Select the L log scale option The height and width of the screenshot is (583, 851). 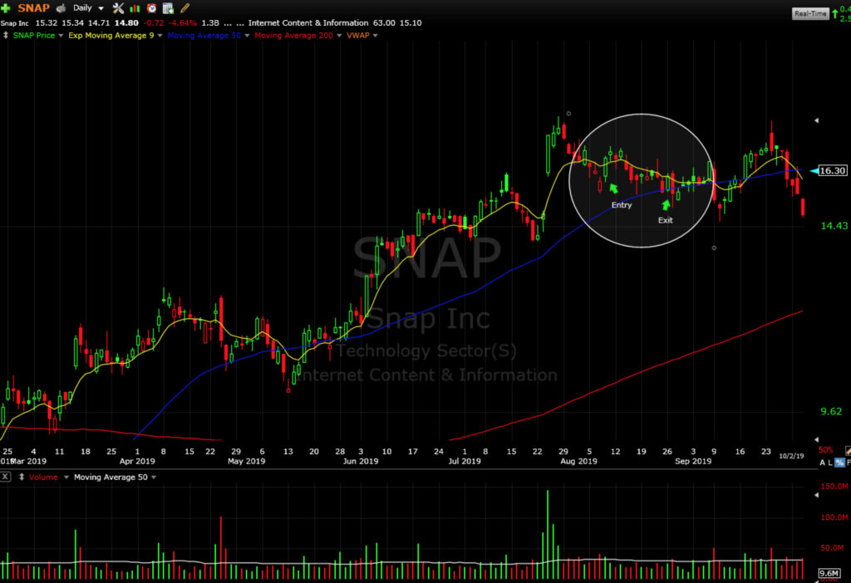click(x=830, y=463)
